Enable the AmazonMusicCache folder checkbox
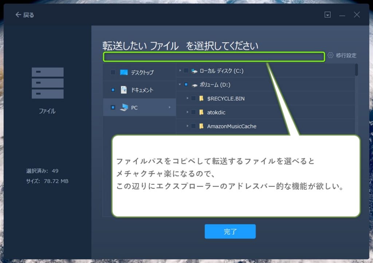373x263 pixels. 193,126
